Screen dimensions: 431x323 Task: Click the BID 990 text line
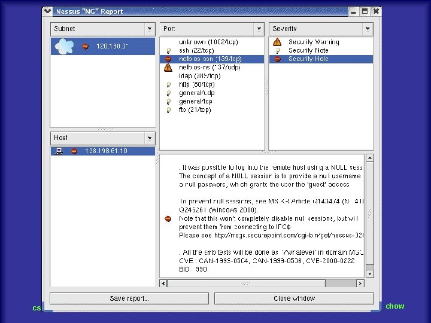193,269
